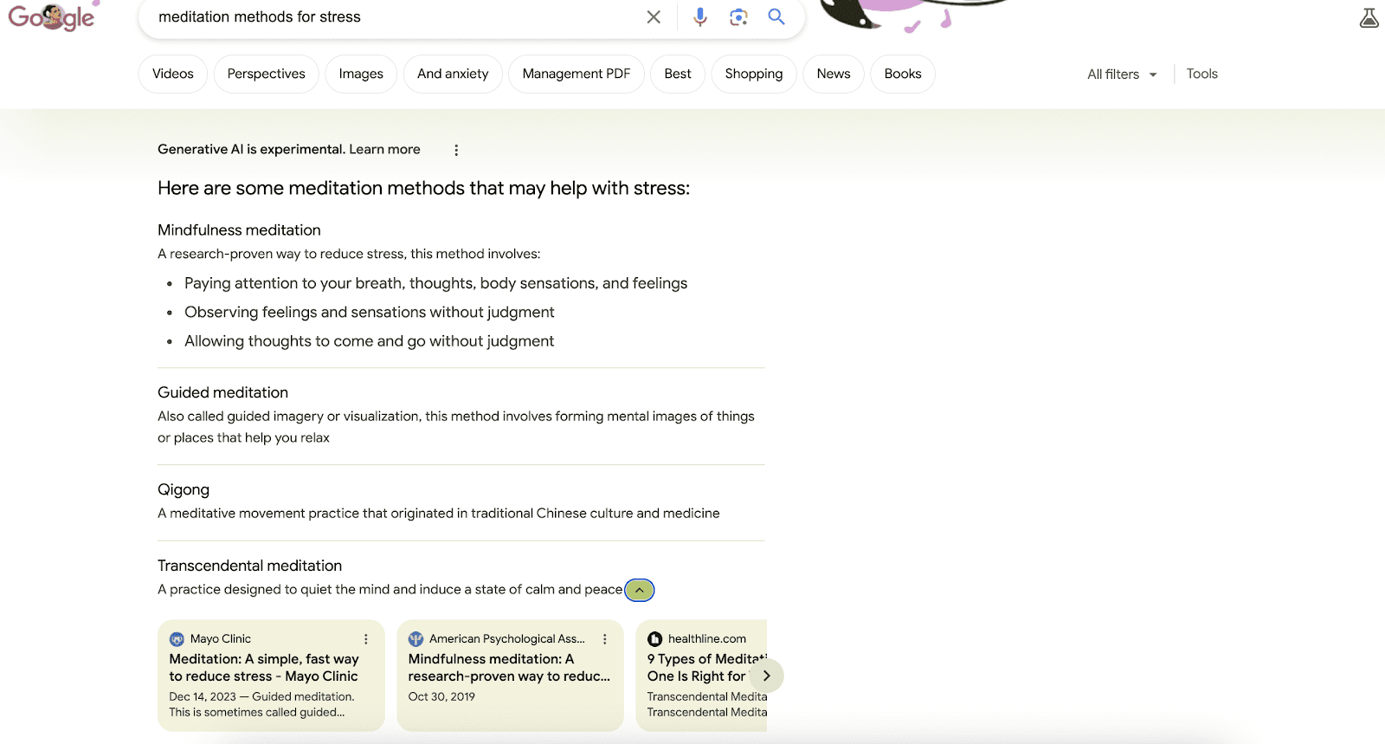Show next source cards with arrow
1385x744 pixels.
[x=766, y=676]
